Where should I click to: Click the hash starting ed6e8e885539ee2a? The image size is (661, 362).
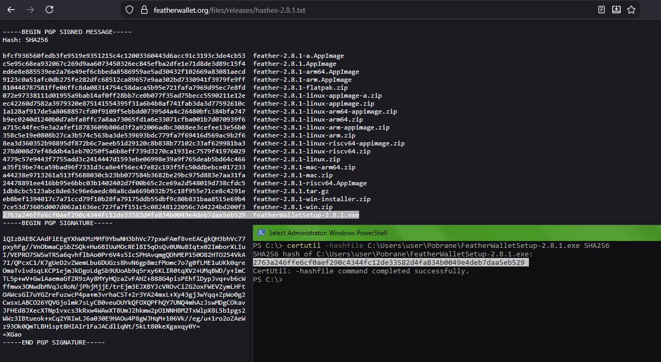(x=124, y=72)
